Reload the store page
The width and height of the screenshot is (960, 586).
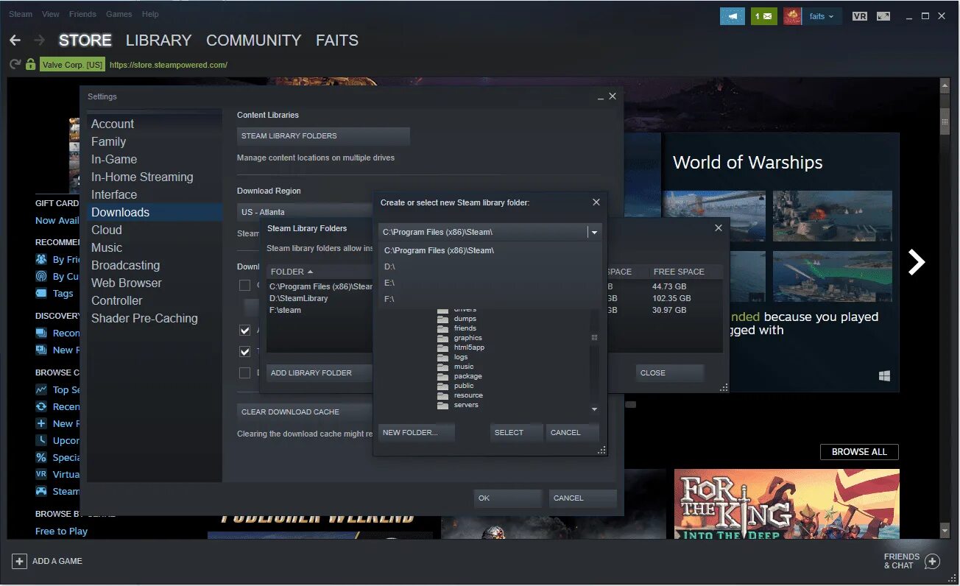click(15, 65)
